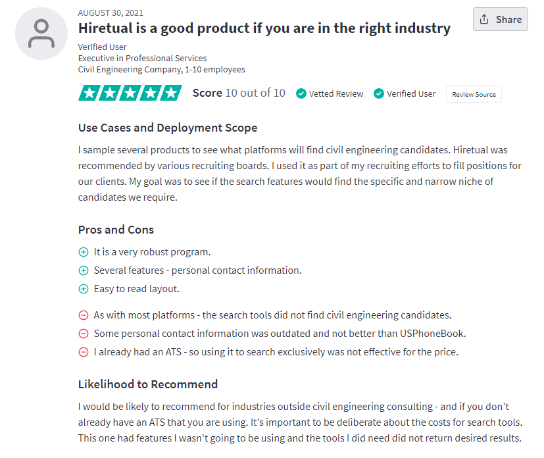Click the Share button

501,20
